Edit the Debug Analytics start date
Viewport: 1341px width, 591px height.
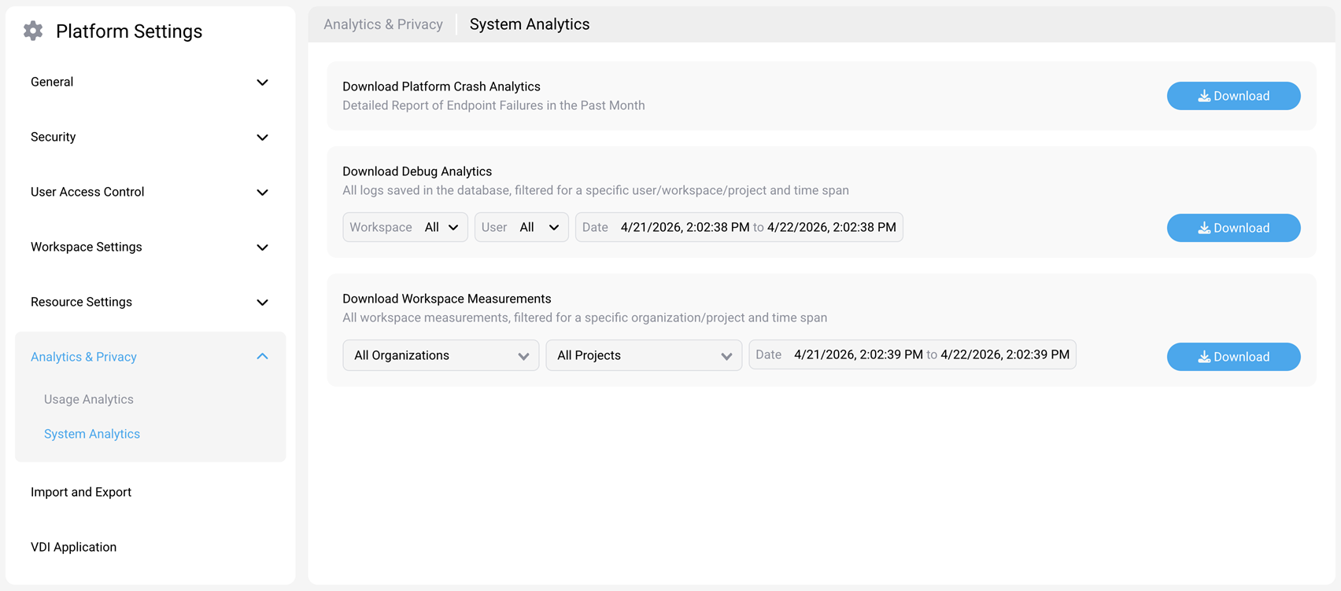(685, 227)
